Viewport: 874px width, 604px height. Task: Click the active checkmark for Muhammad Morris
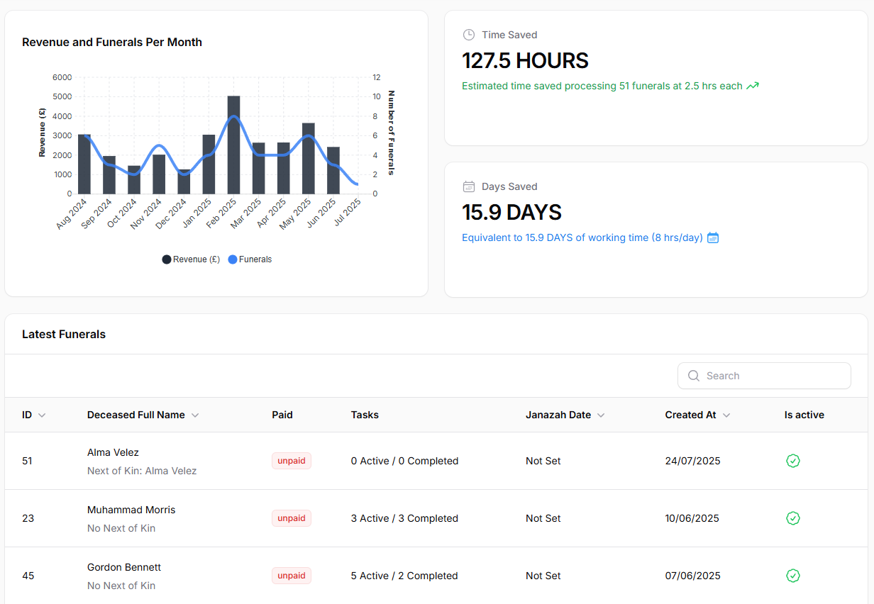[793, 518]
